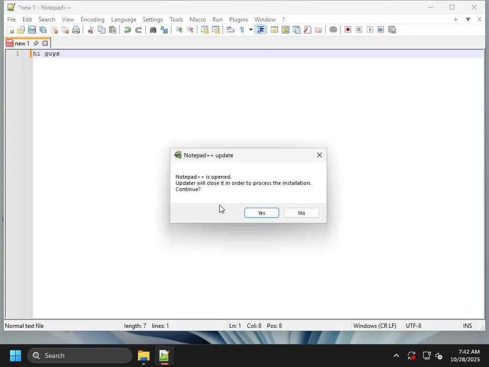
Task: Open the Edit menu
Action: coord(27,19)
